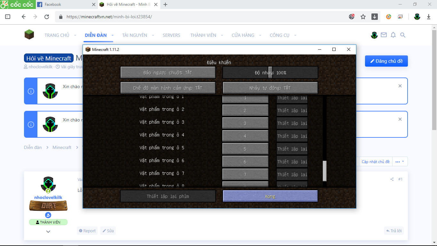Switch to the Facebook browser tab
The height and width of the screenshot is (246, 437).
pos(66,4)
